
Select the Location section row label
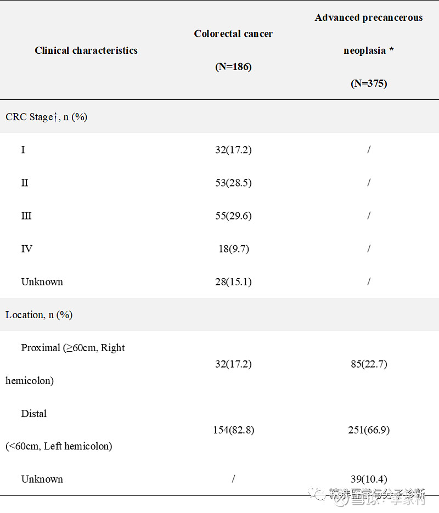tap(39, 314)
